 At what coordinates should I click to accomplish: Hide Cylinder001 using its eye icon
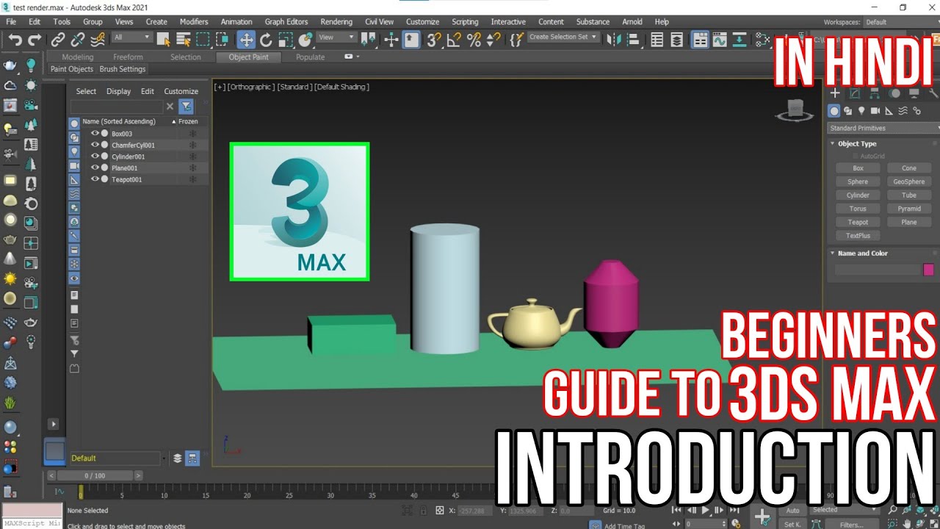point(95,156)
